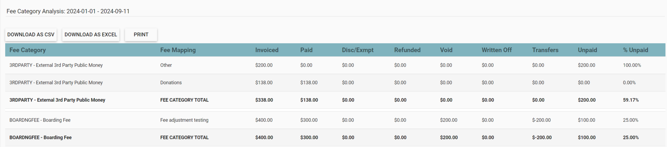Click the Fee Category Analysis title text

[x=68, y=11]
